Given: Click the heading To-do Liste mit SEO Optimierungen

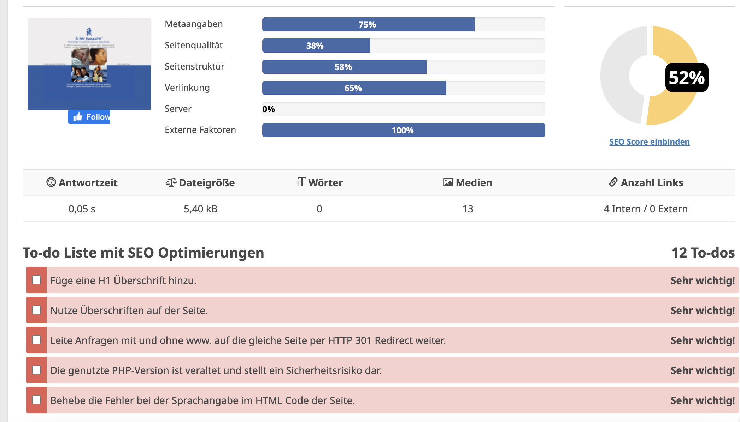Looking at the screenshot, I should pos(143,252).
